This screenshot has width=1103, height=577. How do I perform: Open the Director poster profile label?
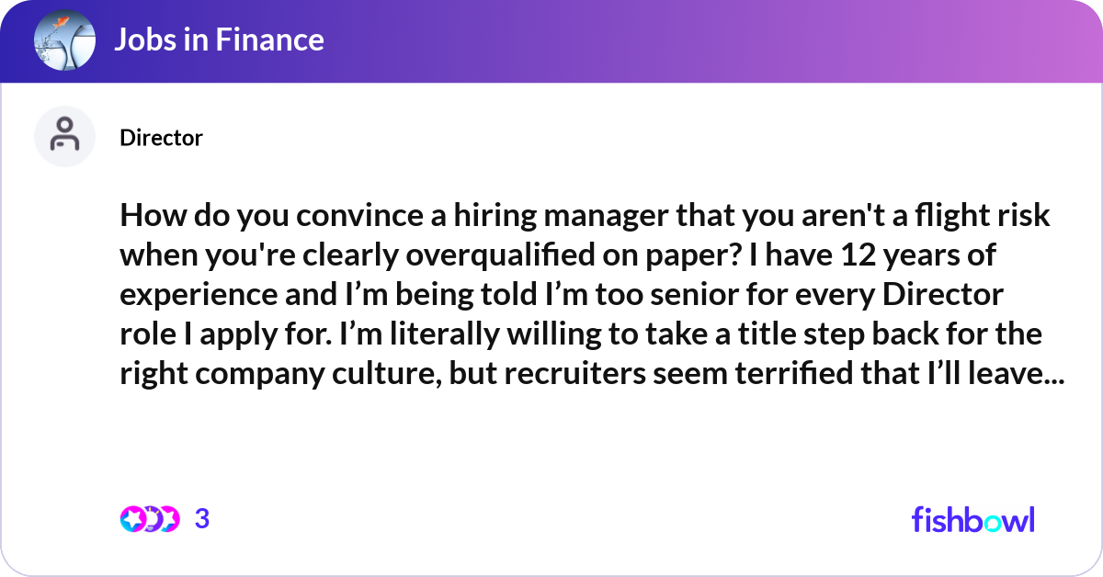(x=161, y=138)
